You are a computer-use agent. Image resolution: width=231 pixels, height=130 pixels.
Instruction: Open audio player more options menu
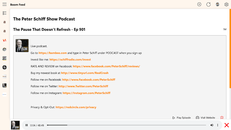pyautogui.click(x=218, y=125)
